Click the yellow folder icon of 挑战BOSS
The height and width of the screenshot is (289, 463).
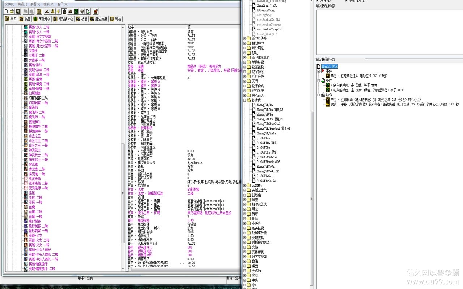click(249, 43)
